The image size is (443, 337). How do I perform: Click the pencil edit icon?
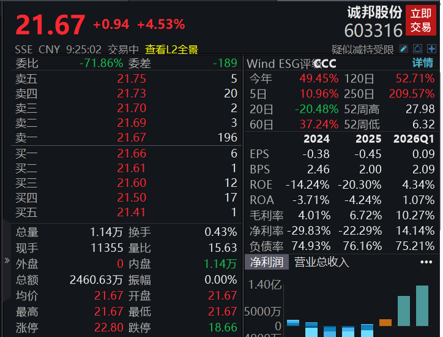[x=403, y=49]
